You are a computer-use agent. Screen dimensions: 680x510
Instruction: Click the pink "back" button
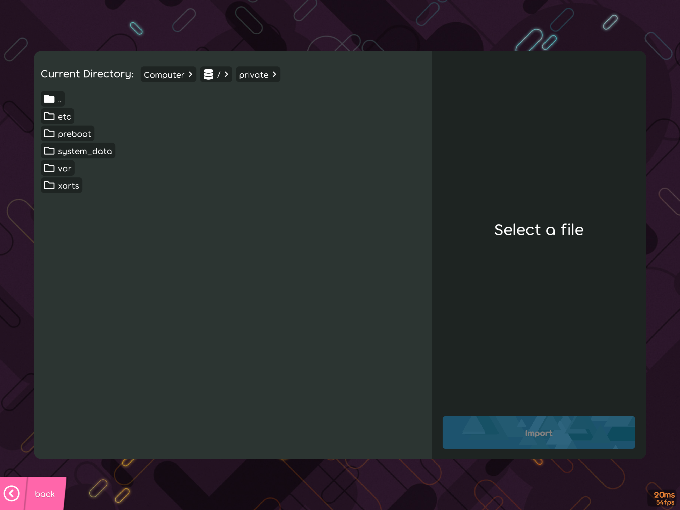point(45,493)
